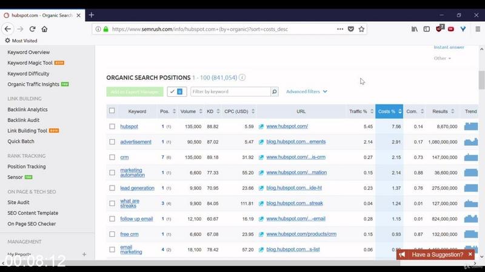Open the marketing automation keyword link
Screen dimensions: 485x272
click(x=132, y=173)
